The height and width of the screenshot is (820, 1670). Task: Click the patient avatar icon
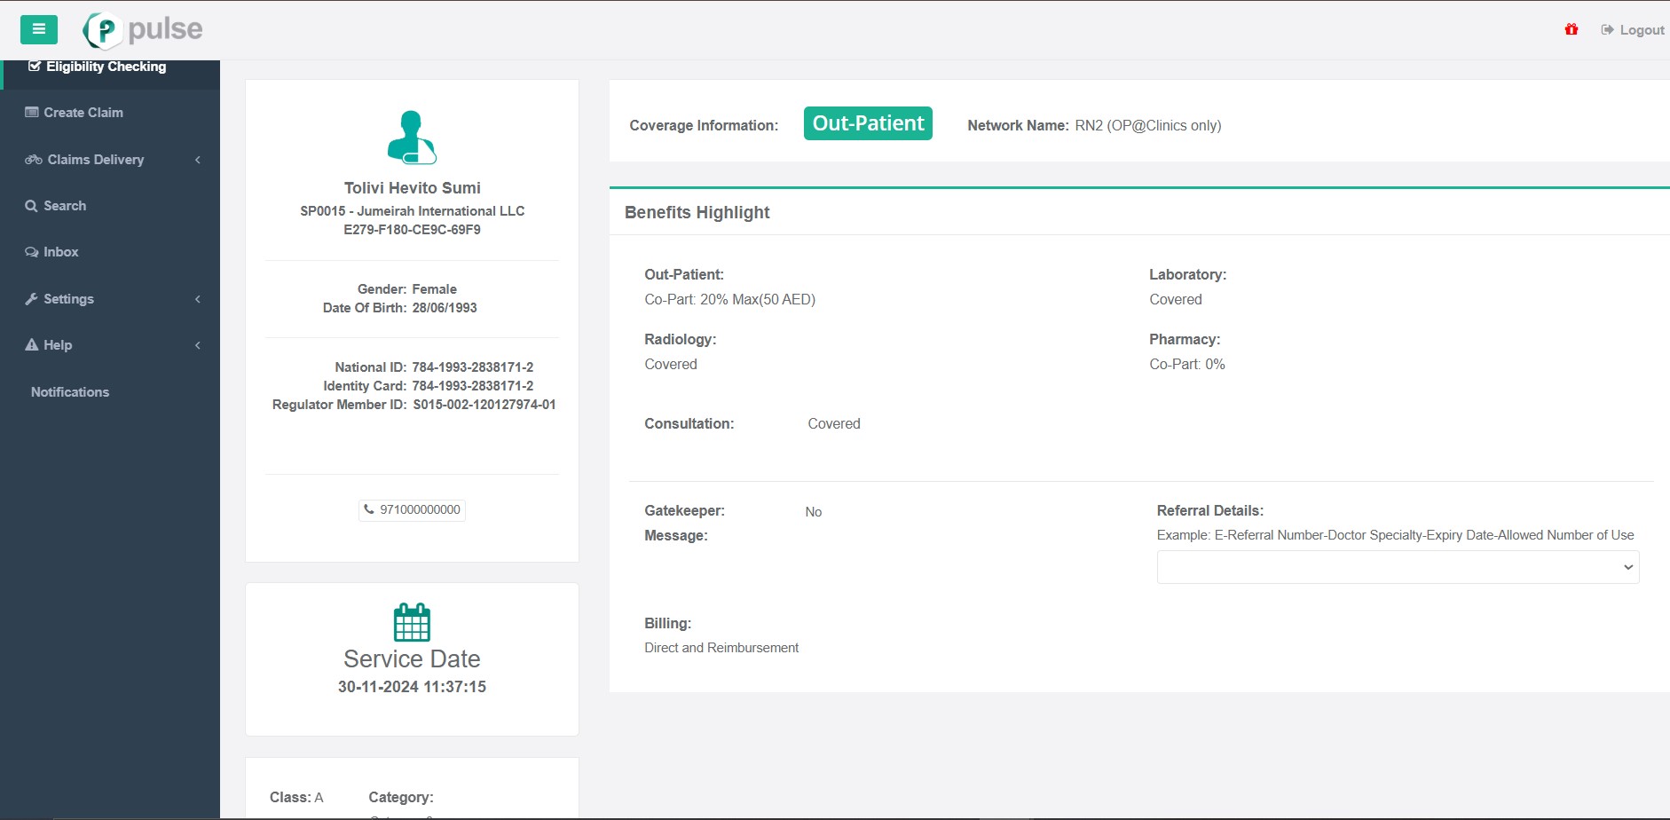click(412, 138)
